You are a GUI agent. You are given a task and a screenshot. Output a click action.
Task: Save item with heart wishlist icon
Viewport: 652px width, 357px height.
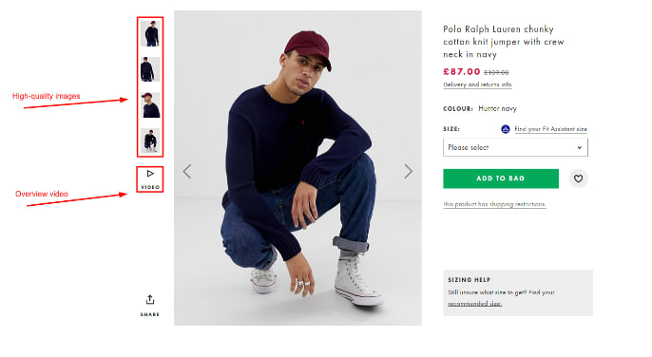[x=578, y=178]
